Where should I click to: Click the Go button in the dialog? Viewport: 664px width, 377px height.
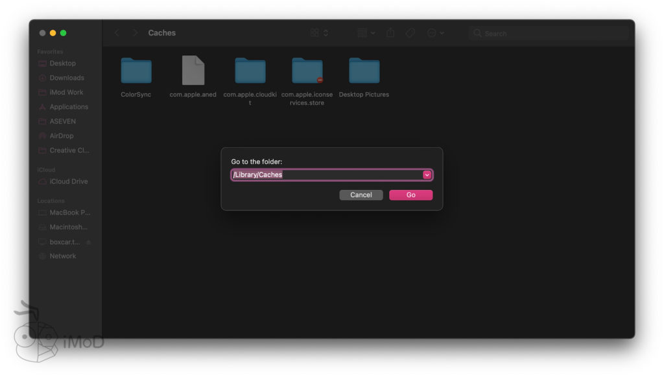[x=410, y=195]
